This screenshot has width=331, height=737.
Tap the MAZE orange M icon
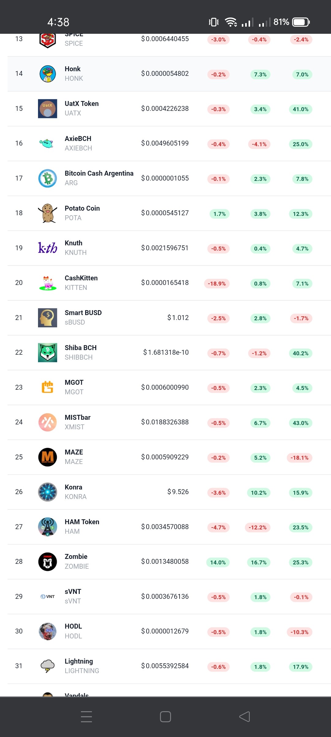[x=48, y=457]
